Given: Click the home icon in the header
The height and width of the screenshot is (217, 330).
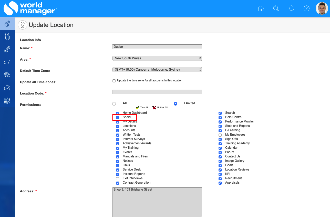Looking at the screenshot, I should coord(261,8).
